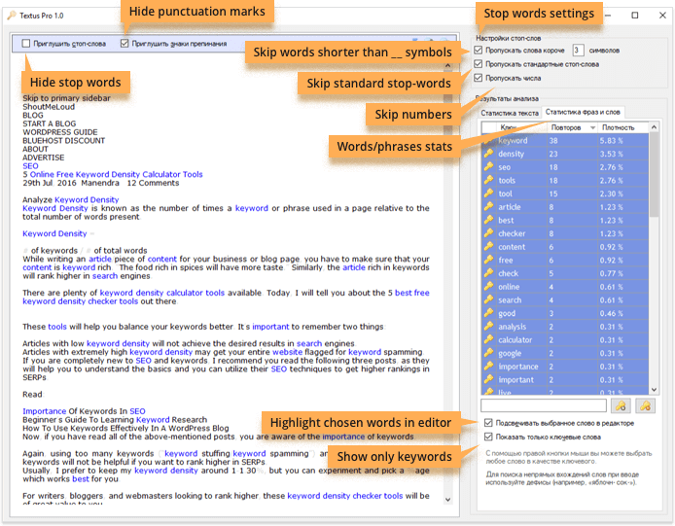Viewport: 675px width, 526px height.
Task: Click the key icon in the free row
Action: point(488,260)
